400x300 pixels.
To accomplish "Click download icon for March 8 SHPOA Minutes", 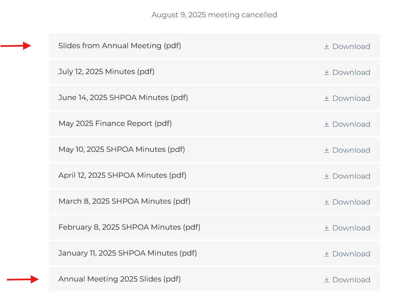I will 327,202.
